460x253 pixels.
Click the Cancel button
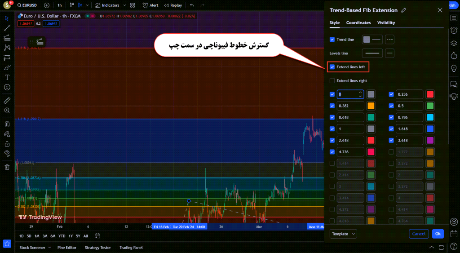pyautogui.click(x=419, y=234)
